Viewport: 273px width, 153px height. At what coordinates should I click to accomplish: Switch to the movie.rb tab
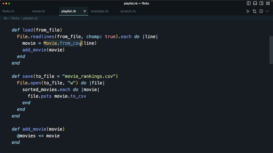(x=38, y=11)
